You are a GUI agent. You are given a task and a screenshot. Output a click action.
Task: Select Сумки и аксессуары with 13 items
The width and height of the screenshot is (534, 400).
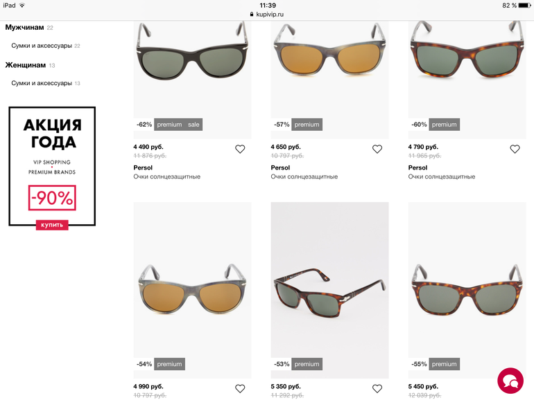click(42, 83)
